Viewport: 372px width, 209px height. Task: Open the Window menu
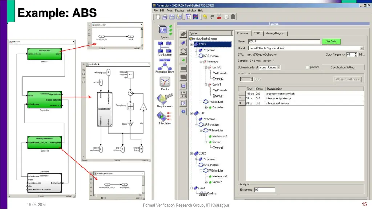[x=191, y=11]
